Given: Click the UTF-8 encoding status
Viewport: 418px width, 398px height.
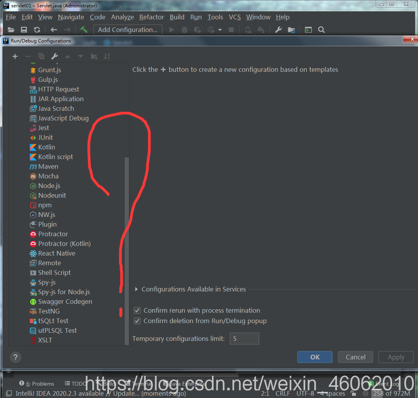Looking at the screenshot, I should [305, 393].
